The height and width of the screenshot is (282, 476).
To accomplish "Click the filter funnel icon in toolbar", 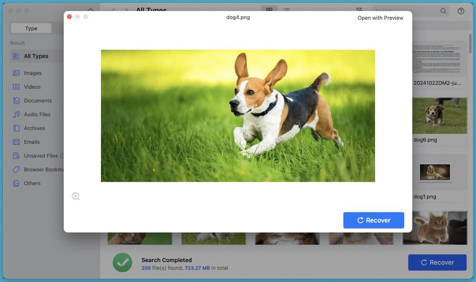I will coord(359,10).
